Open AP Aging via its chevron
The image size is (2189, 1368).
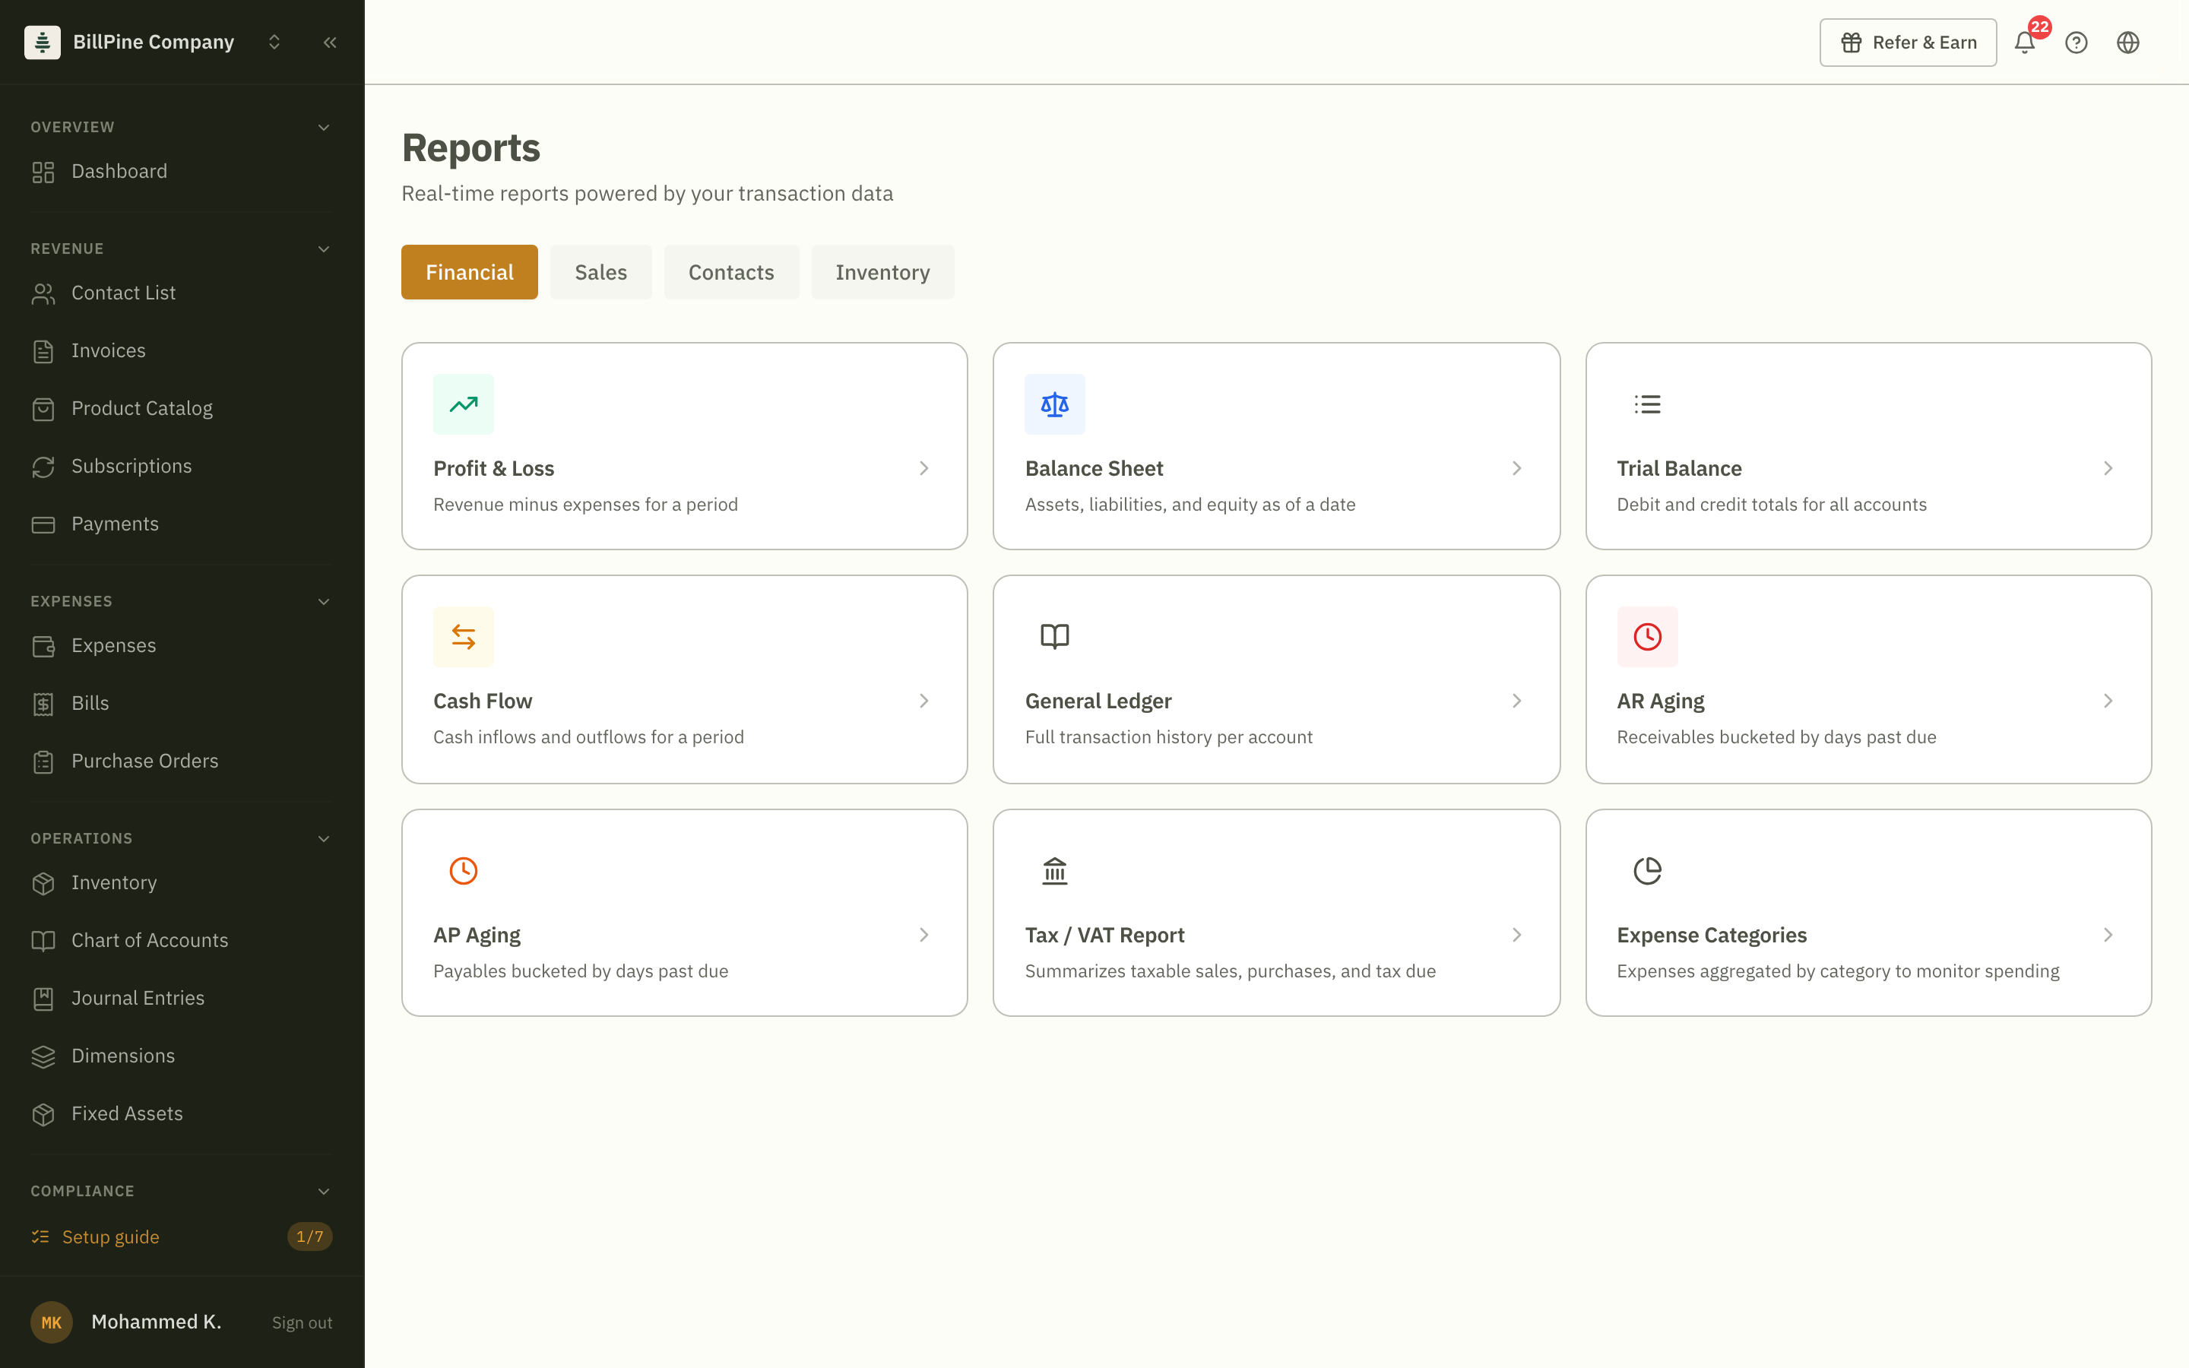pyautogui.click(x=923, y=936)
